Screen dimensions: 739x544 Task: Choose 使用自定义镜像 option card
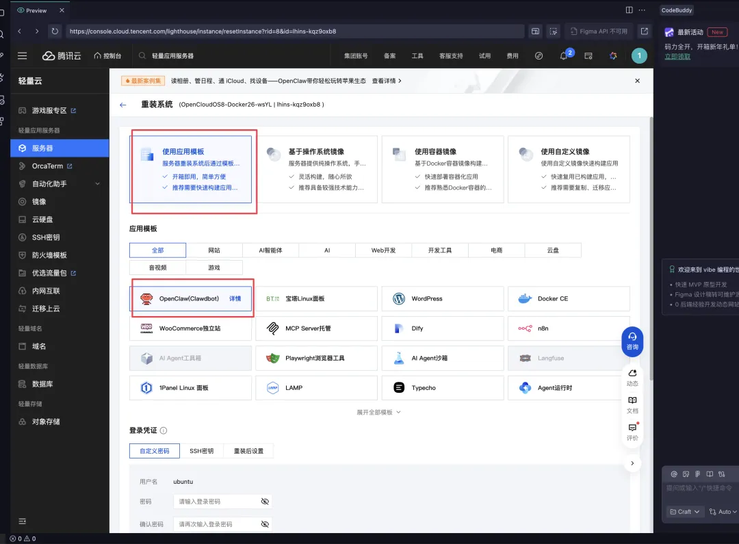(569, 169)
